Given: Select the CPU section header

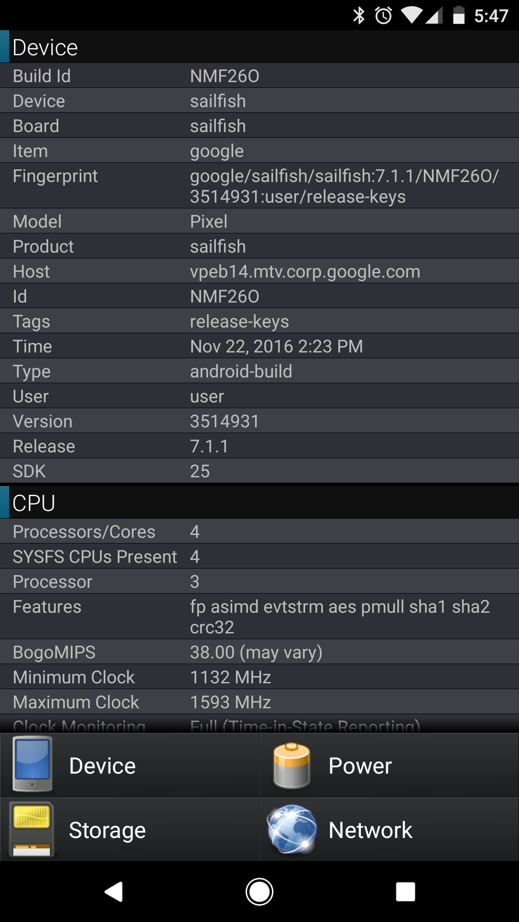Looking at the screenshot, I should [259, 503].
